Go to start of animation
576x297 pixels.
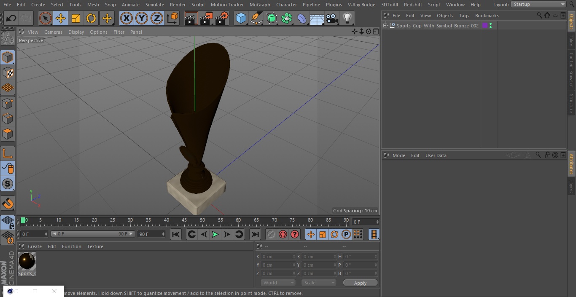(x=176, y=234)
